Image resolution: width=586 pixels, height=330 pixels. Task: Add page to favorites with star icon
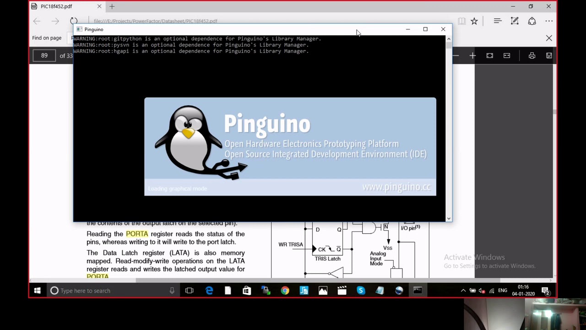coord(474,21)
